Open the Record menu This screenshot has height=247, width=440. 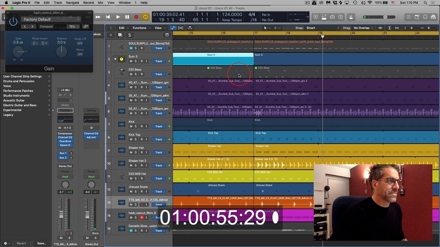click(x=88, y=3)
